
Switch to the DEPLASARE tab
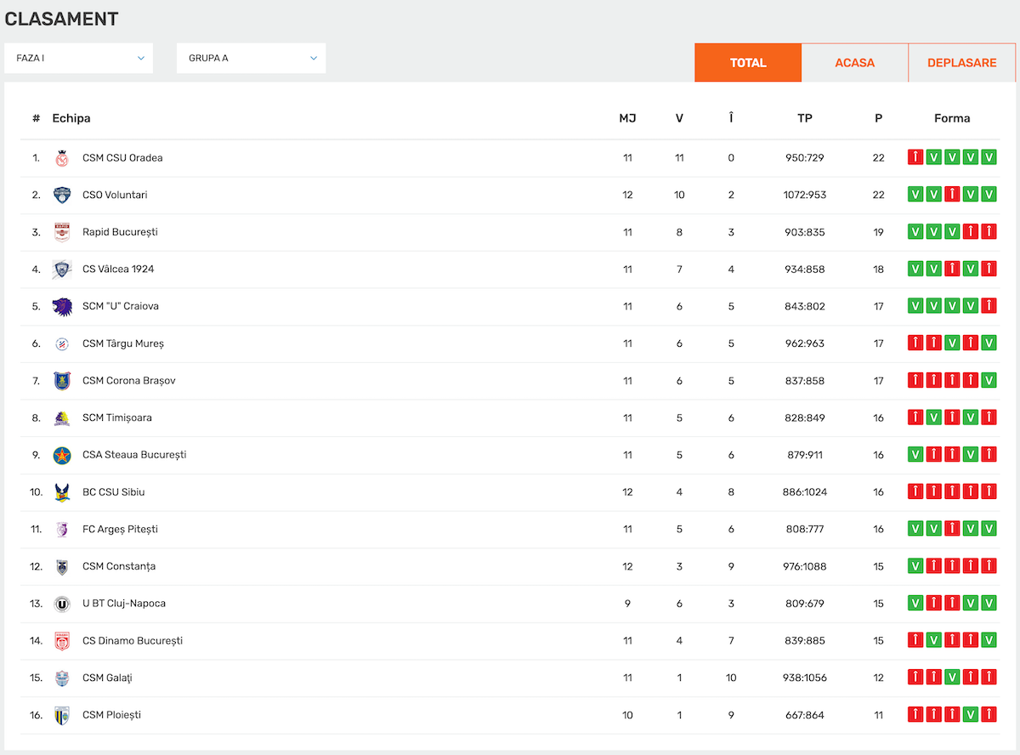pos(961,63)
